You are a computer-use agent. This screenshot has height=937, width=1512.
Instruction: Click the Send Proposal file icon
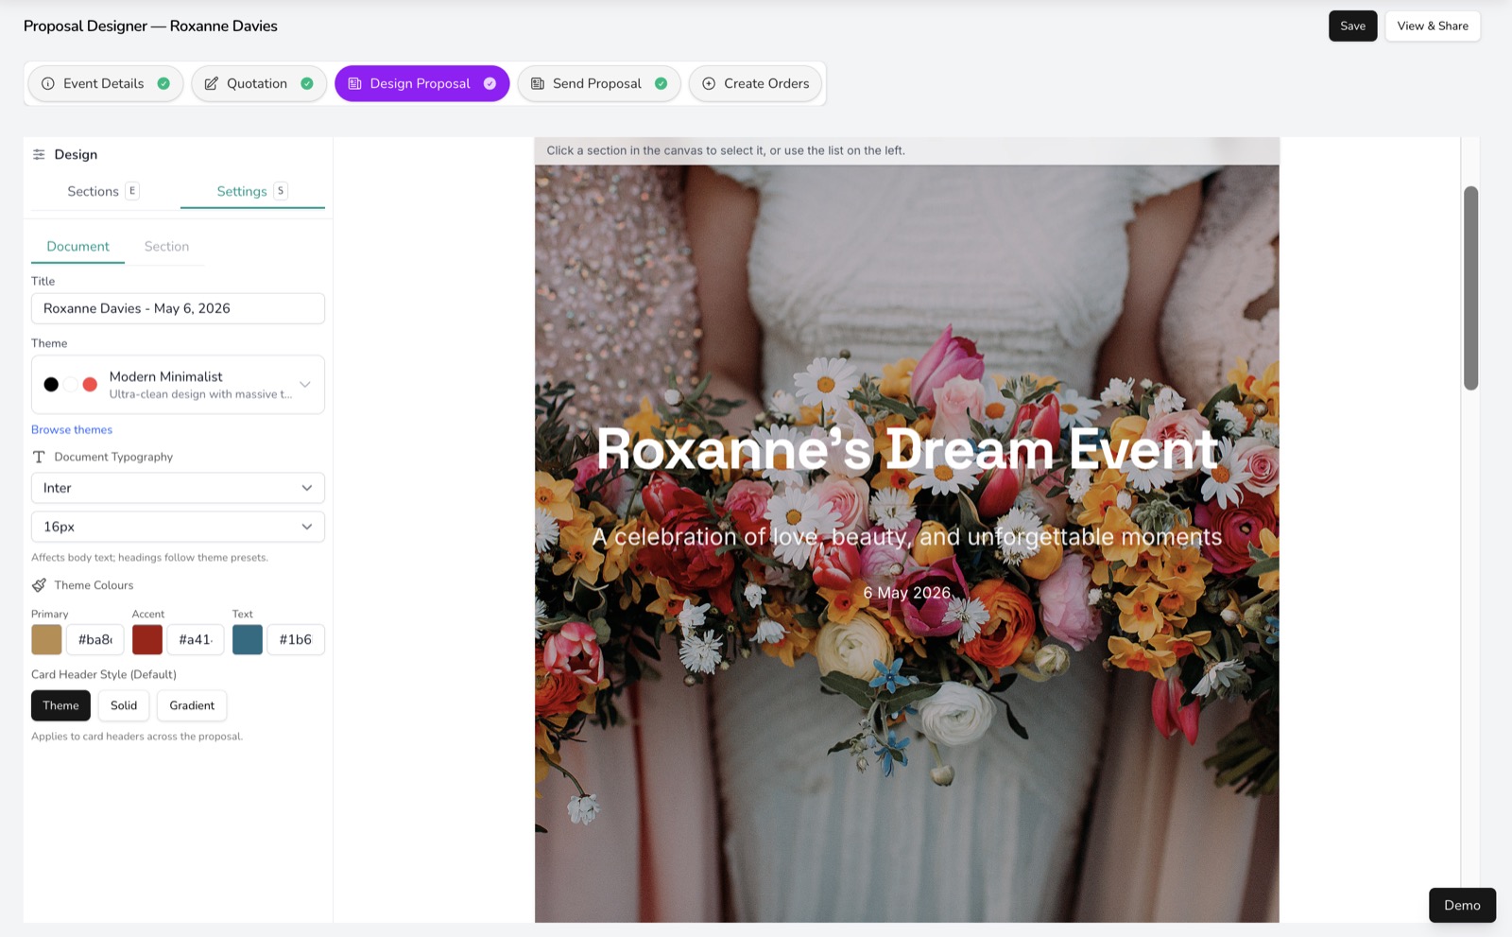coord(538,83)
